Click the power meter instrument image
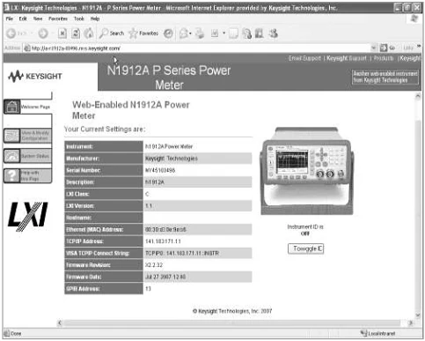This screenshot has height=341, width=425. (307, 171)
